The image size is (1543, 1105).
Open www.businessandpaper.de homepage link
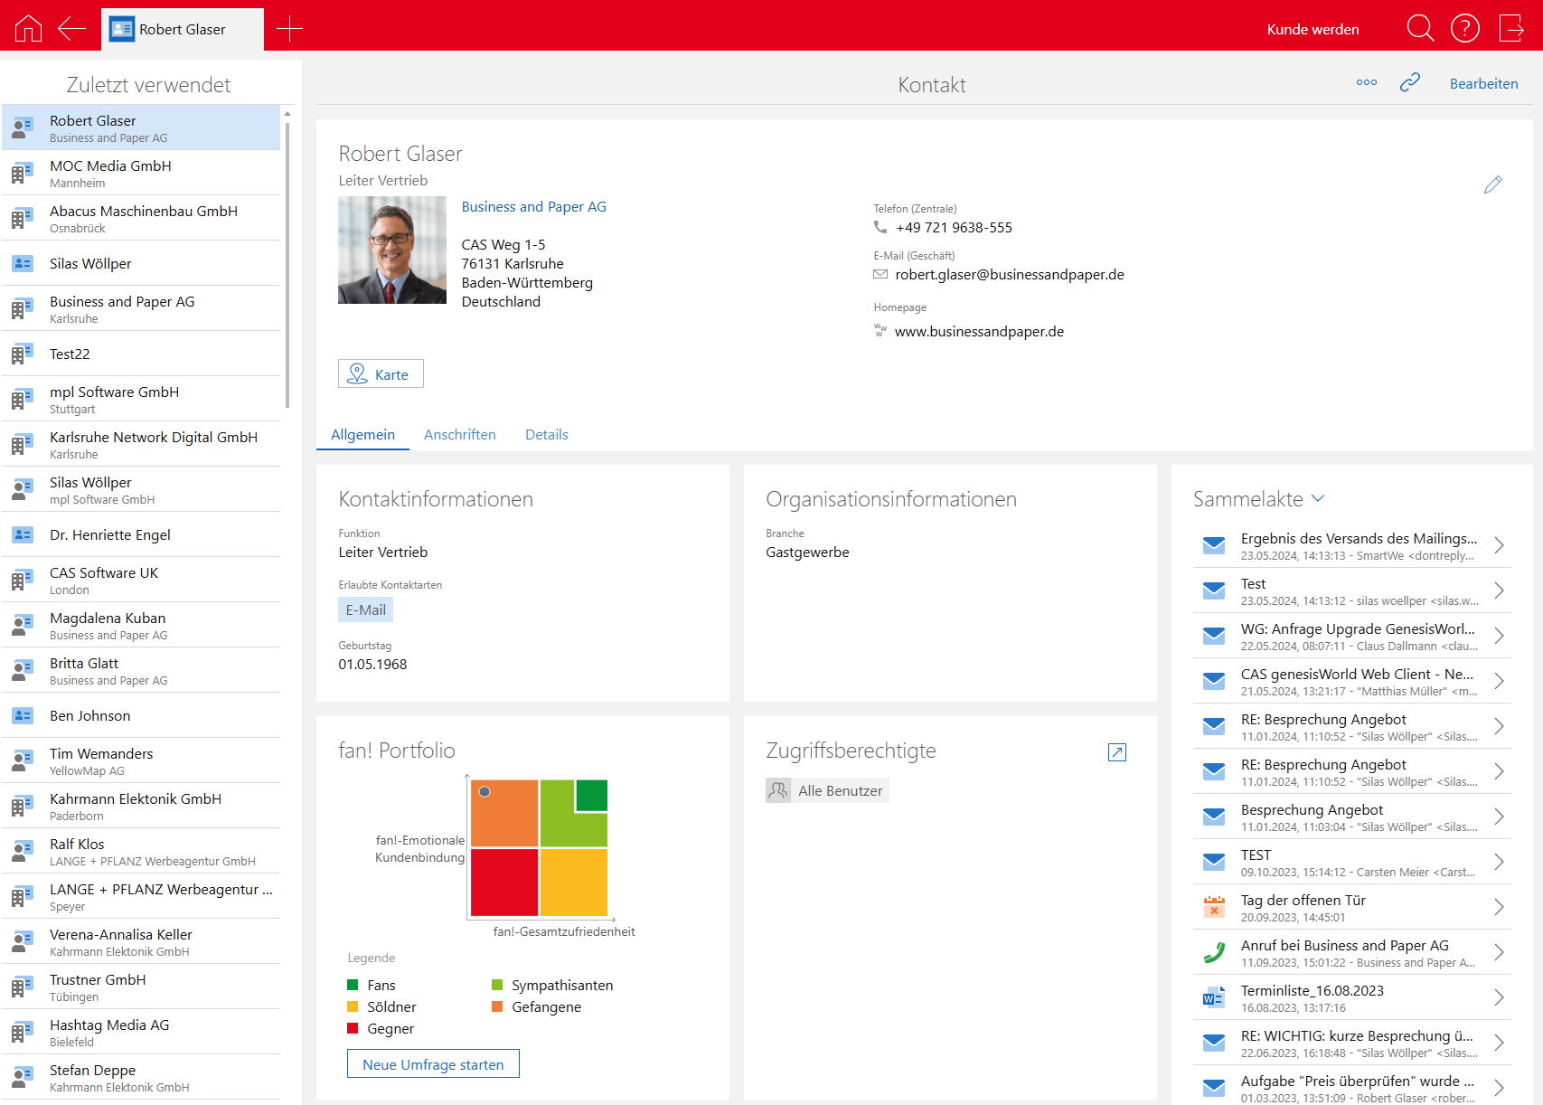pos(979,331)
